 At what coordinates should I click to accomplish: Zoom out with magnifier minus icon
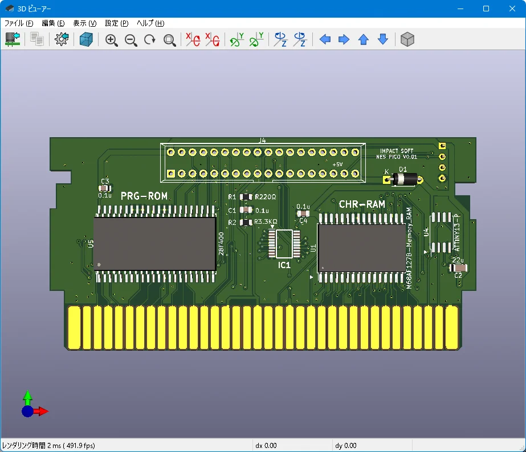(x=131, y=40)
